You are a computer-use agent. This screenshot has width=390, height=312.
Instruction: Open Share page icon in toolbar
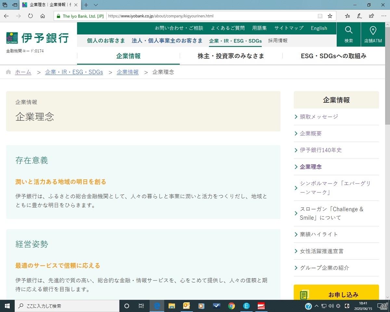click(371, 16)
